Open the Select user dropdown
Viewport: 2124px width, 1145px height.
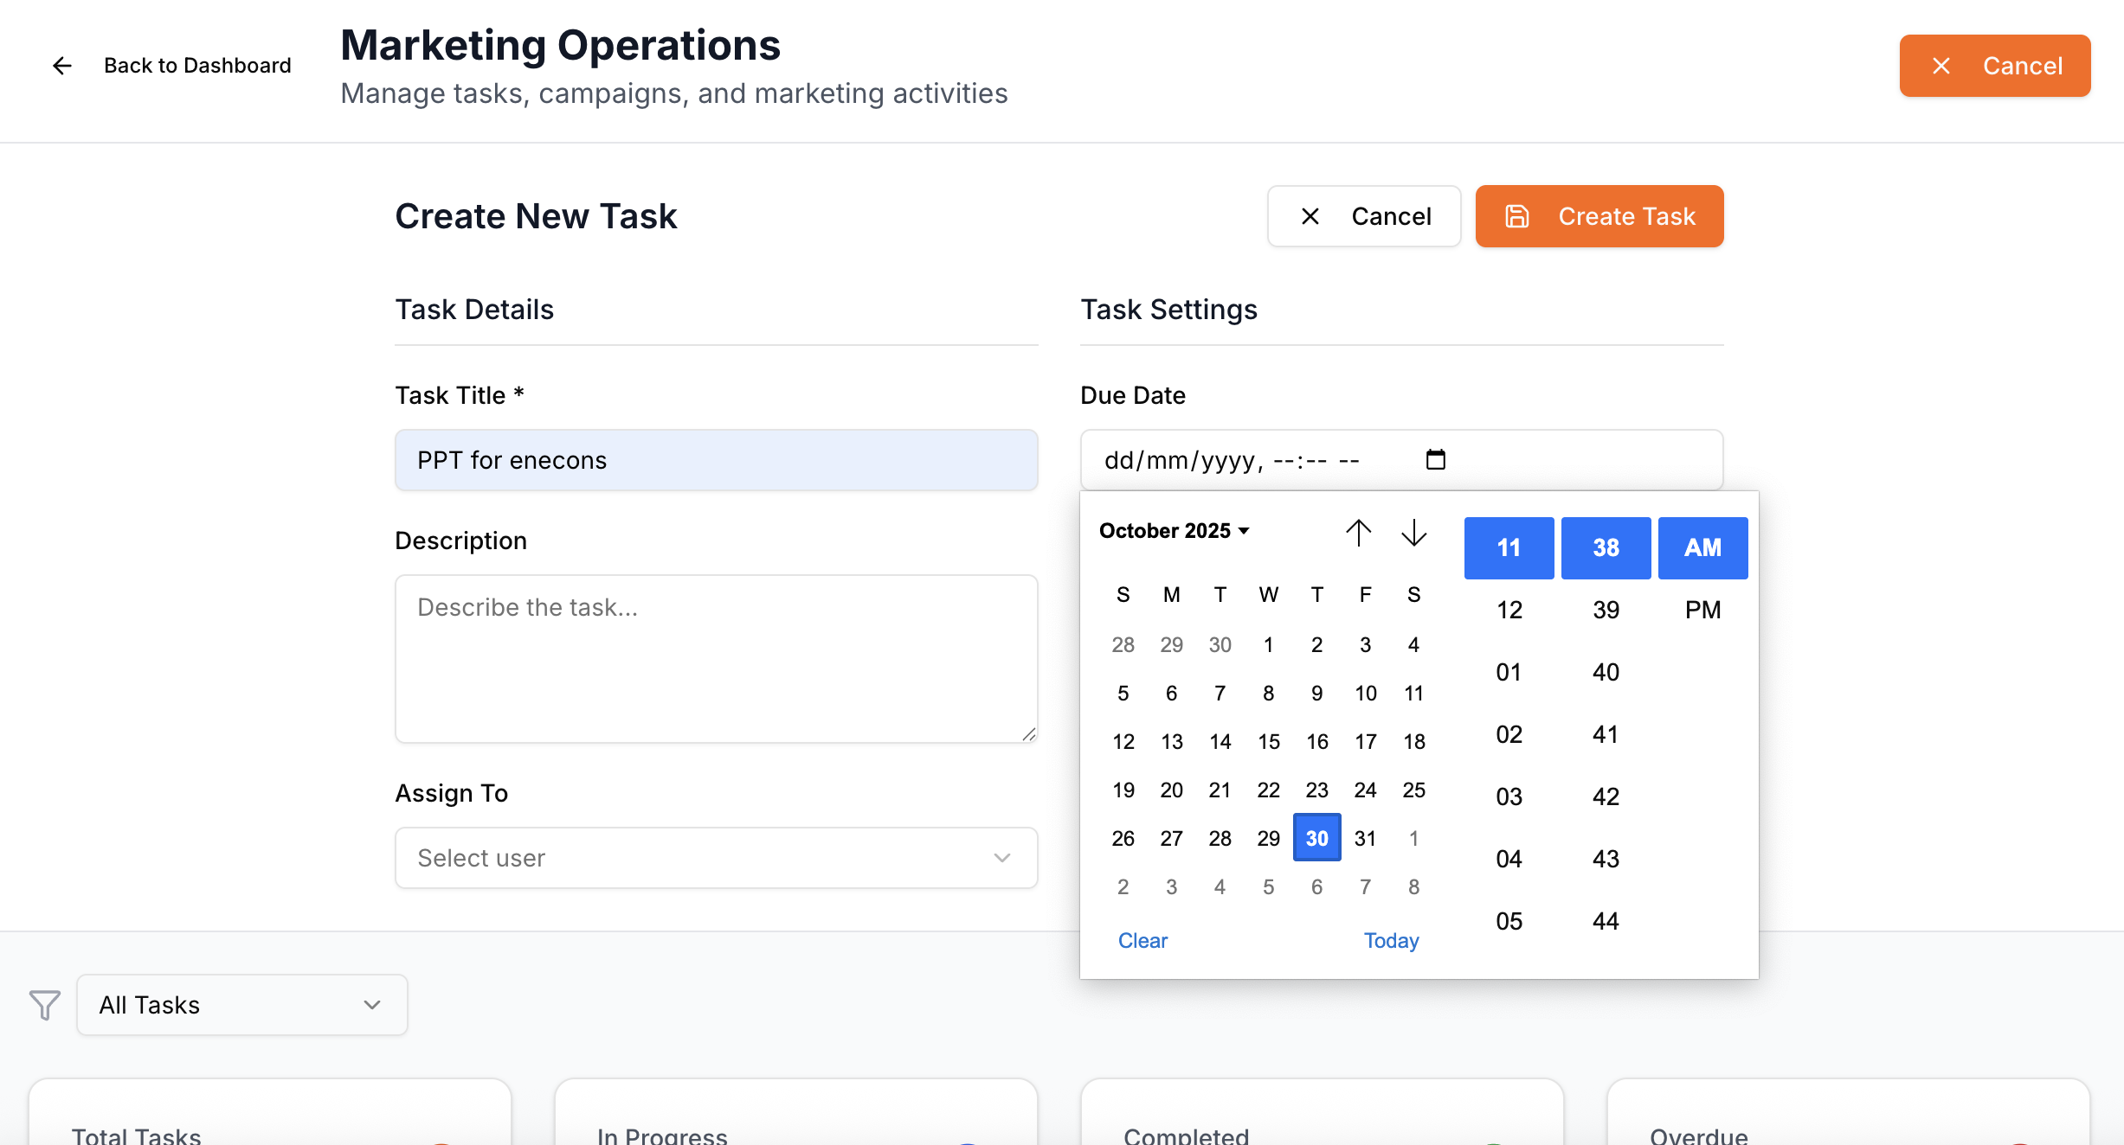pos(716,858)
